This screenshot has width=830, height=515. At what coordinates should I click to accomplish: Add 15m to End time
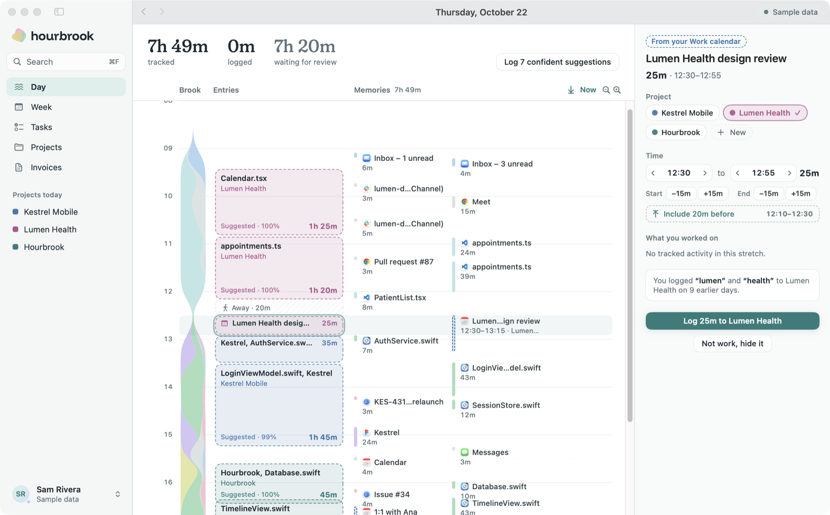coord(801,194)
